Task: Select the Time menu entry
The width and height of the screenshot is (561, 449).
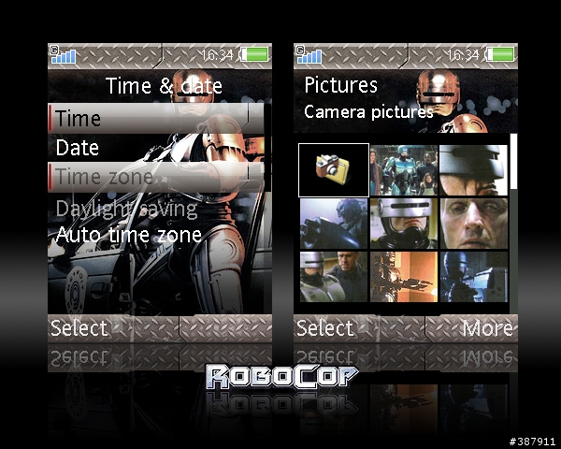Action: click(156, 119)
